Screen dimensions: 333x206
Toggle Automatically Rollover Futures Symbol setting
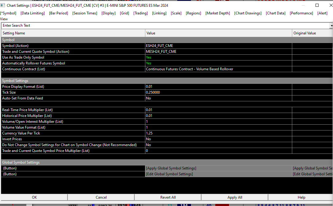(148, 63)
